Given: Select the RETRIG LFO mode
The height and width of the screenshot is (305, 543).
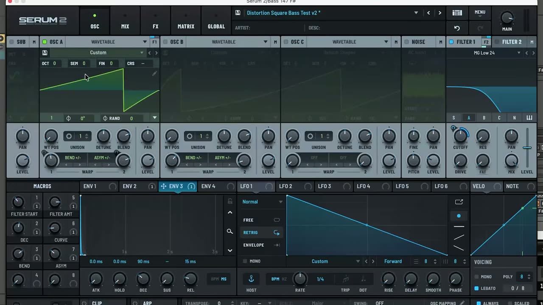Looking at the screenshot, I should (261, 233).
